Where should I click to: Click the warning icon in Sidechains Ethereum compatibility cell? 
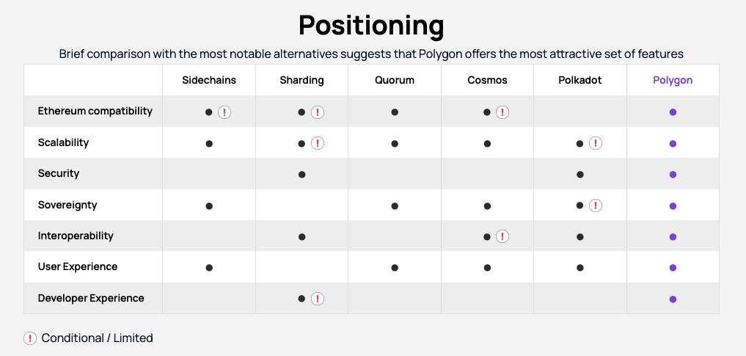pyautogui.click(x=224, y=112)
